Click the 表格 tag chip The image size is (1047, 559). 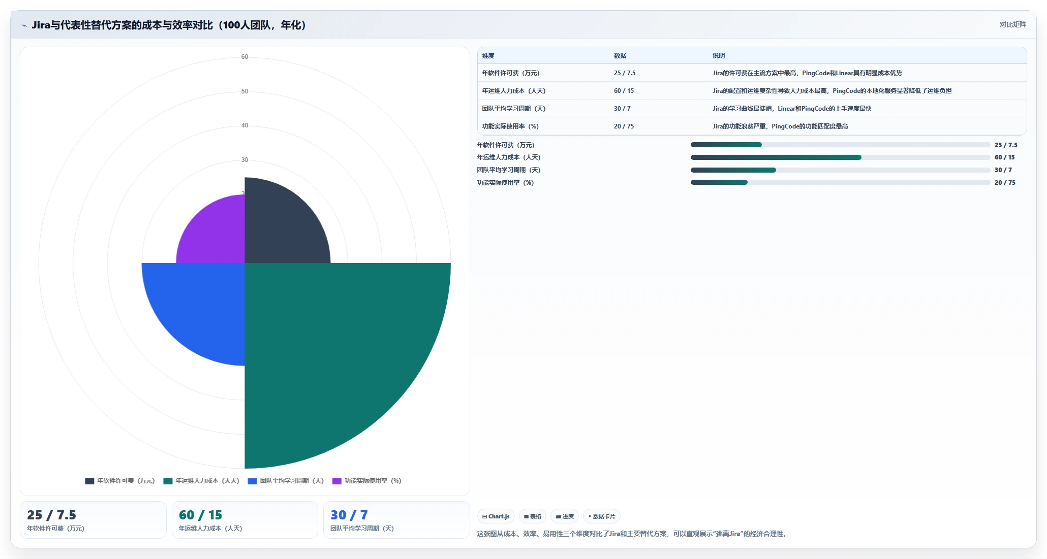pos(533,516)
